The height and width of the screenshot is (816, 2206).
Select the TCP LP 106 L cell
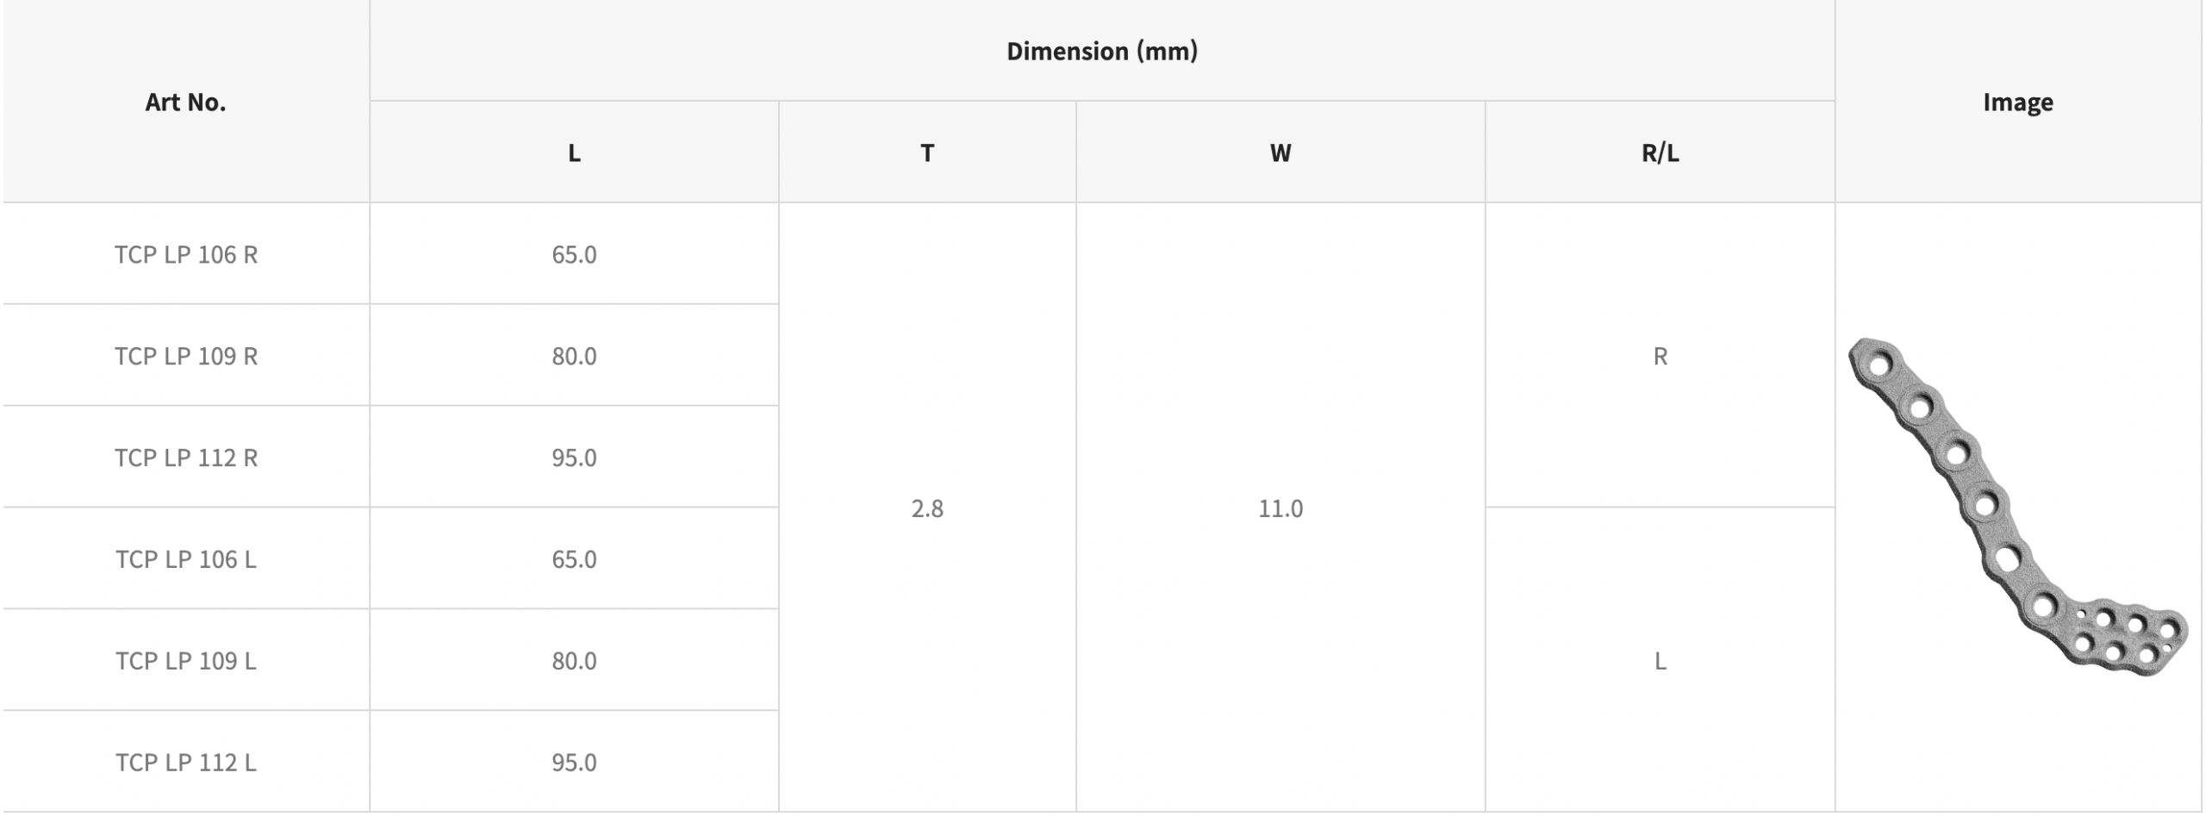(186, 559)
